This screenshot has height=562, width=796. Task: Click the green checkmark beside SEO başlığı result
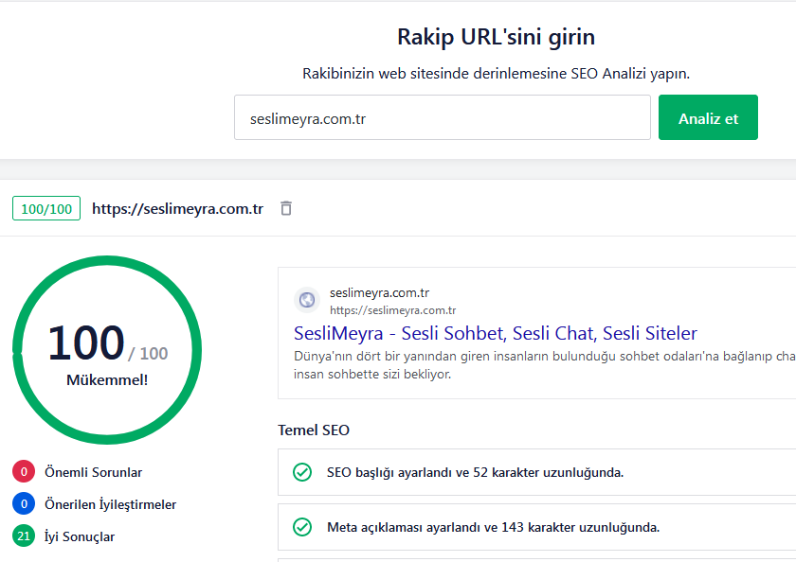(x=302, y=472)
